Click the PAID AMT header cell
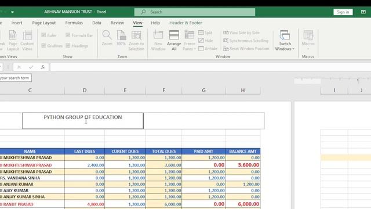The height and width of the screenshot is (209, 371). pos(203,151)
